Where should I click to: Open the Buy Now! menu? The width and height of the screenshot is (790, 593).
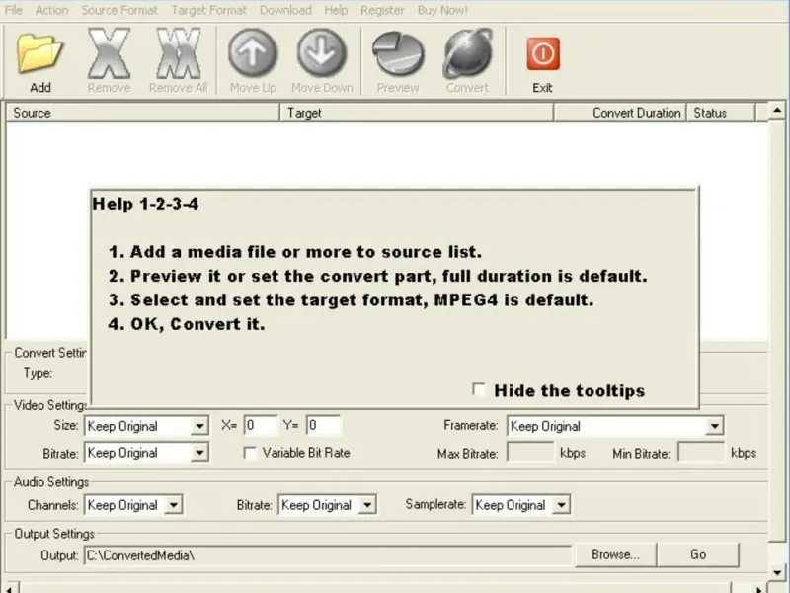coord(442,10)
